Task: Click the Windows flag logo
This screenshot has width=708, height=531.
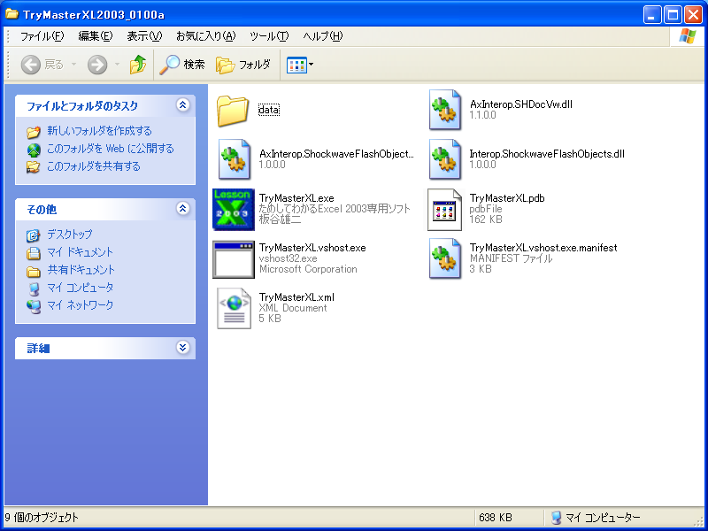Action: (688, 36)
